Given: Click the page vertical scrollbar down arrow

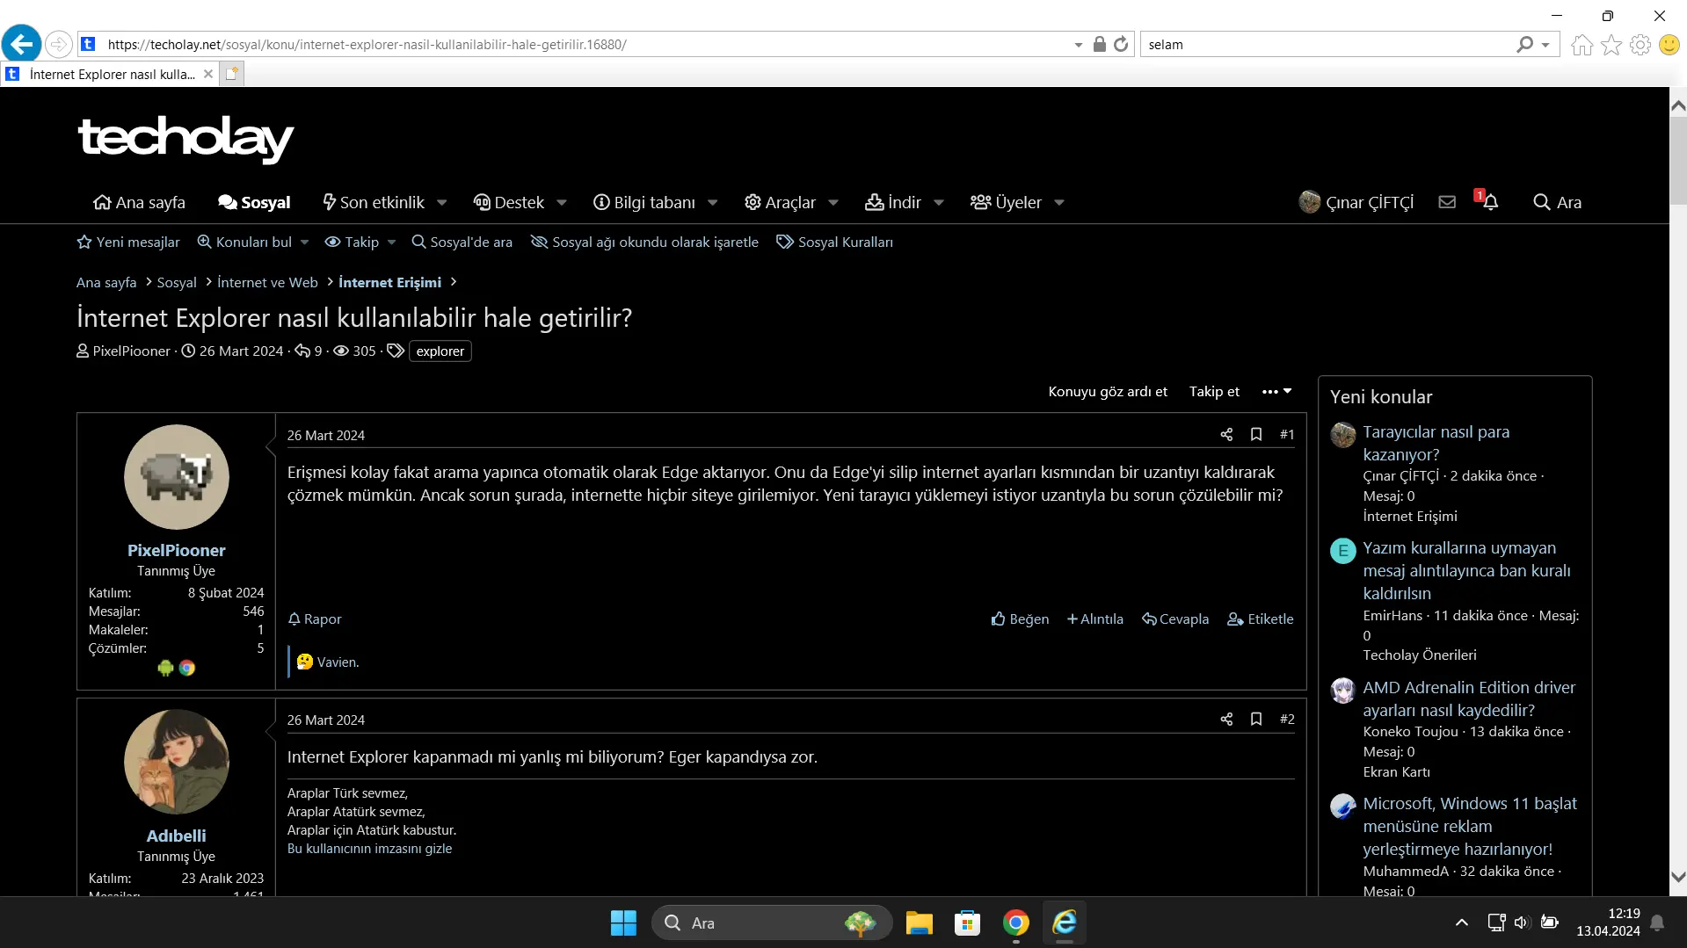Looking at the screenshot, I should point(1677,877).
